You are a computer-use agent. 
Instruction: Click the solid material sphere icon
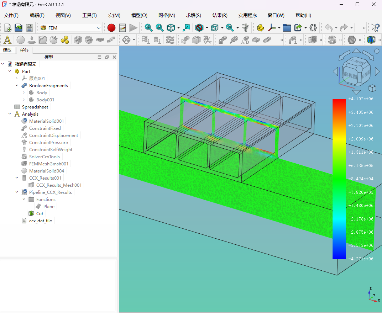[x=20, y=40]
